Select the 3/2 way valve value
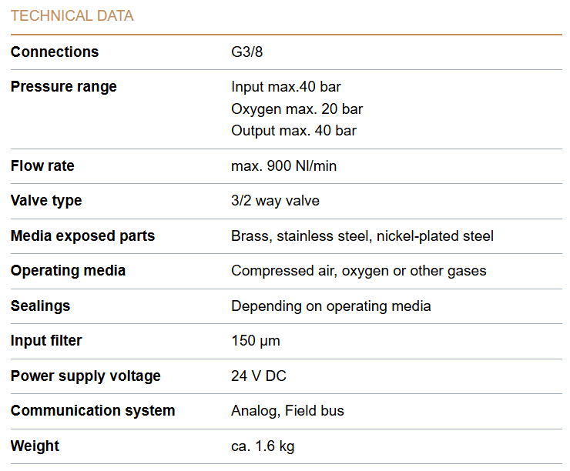 [x=275, y=201]
